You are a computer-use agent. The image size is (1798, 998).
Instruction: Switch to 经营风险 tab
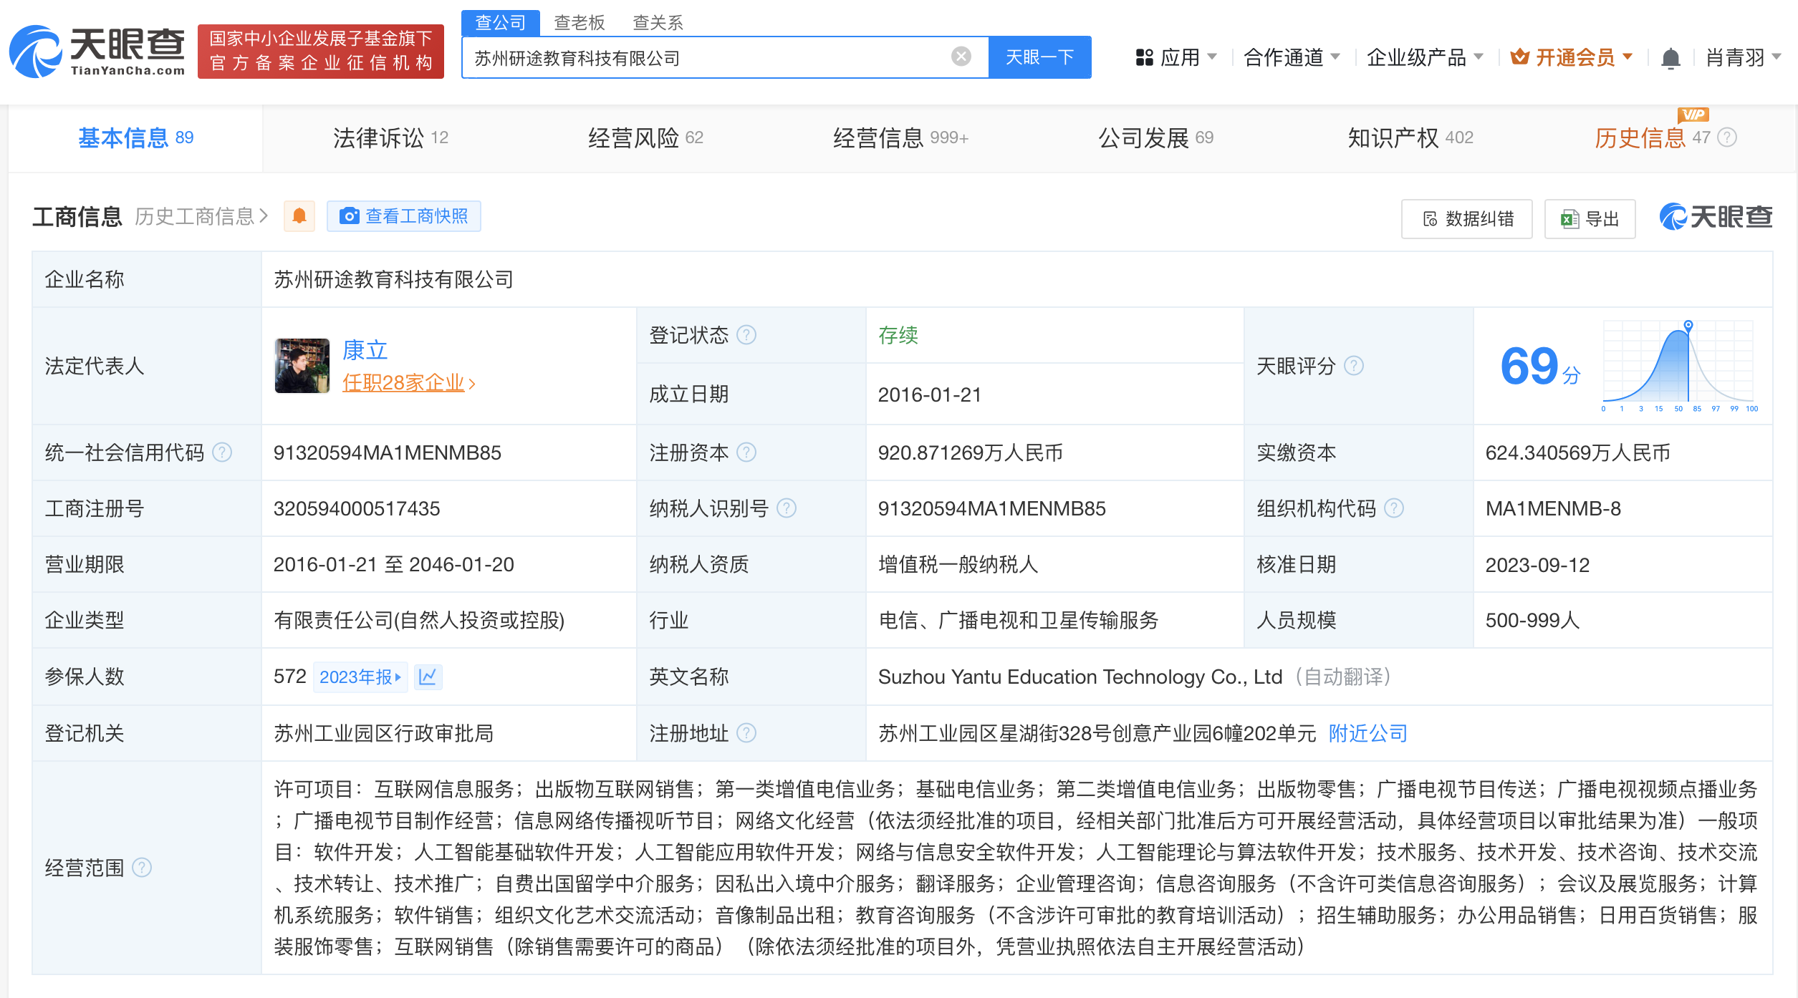point(645,137)
